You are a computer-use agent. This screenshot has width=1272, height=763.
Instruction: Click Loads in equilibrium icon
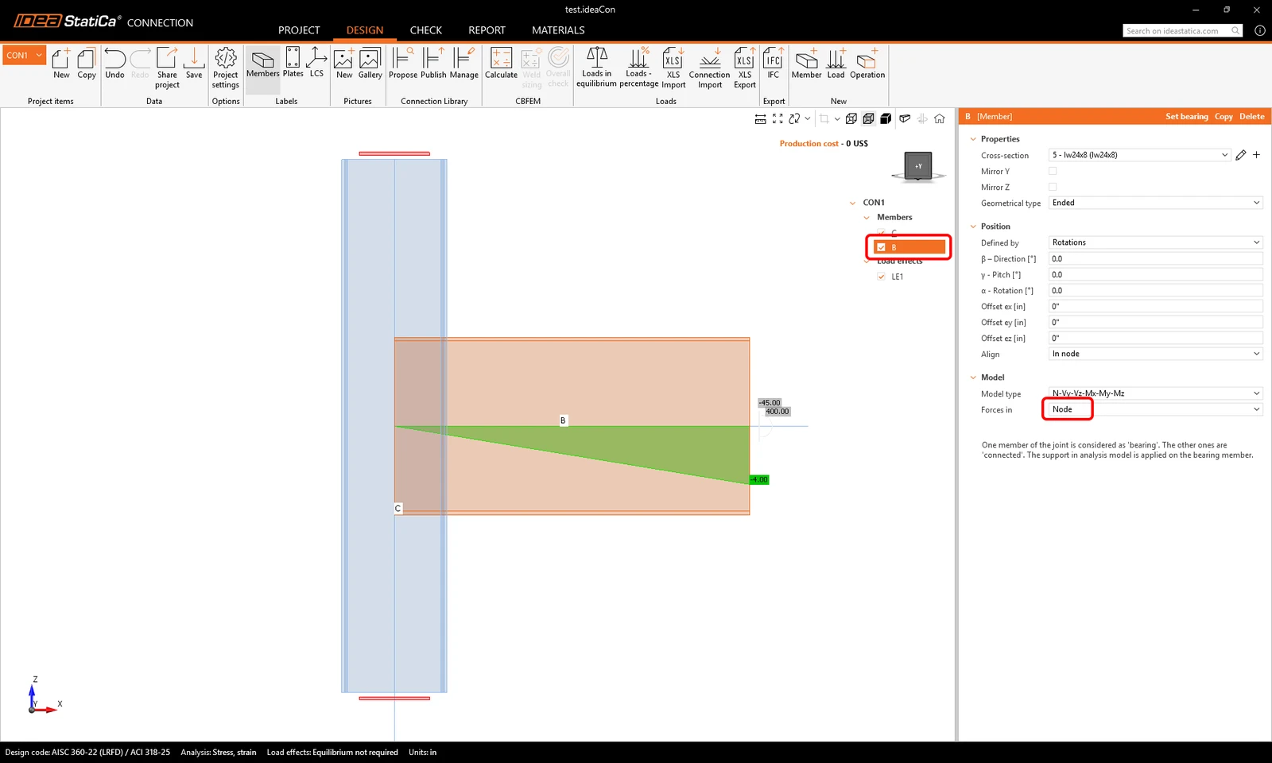(x=596, y=67)
